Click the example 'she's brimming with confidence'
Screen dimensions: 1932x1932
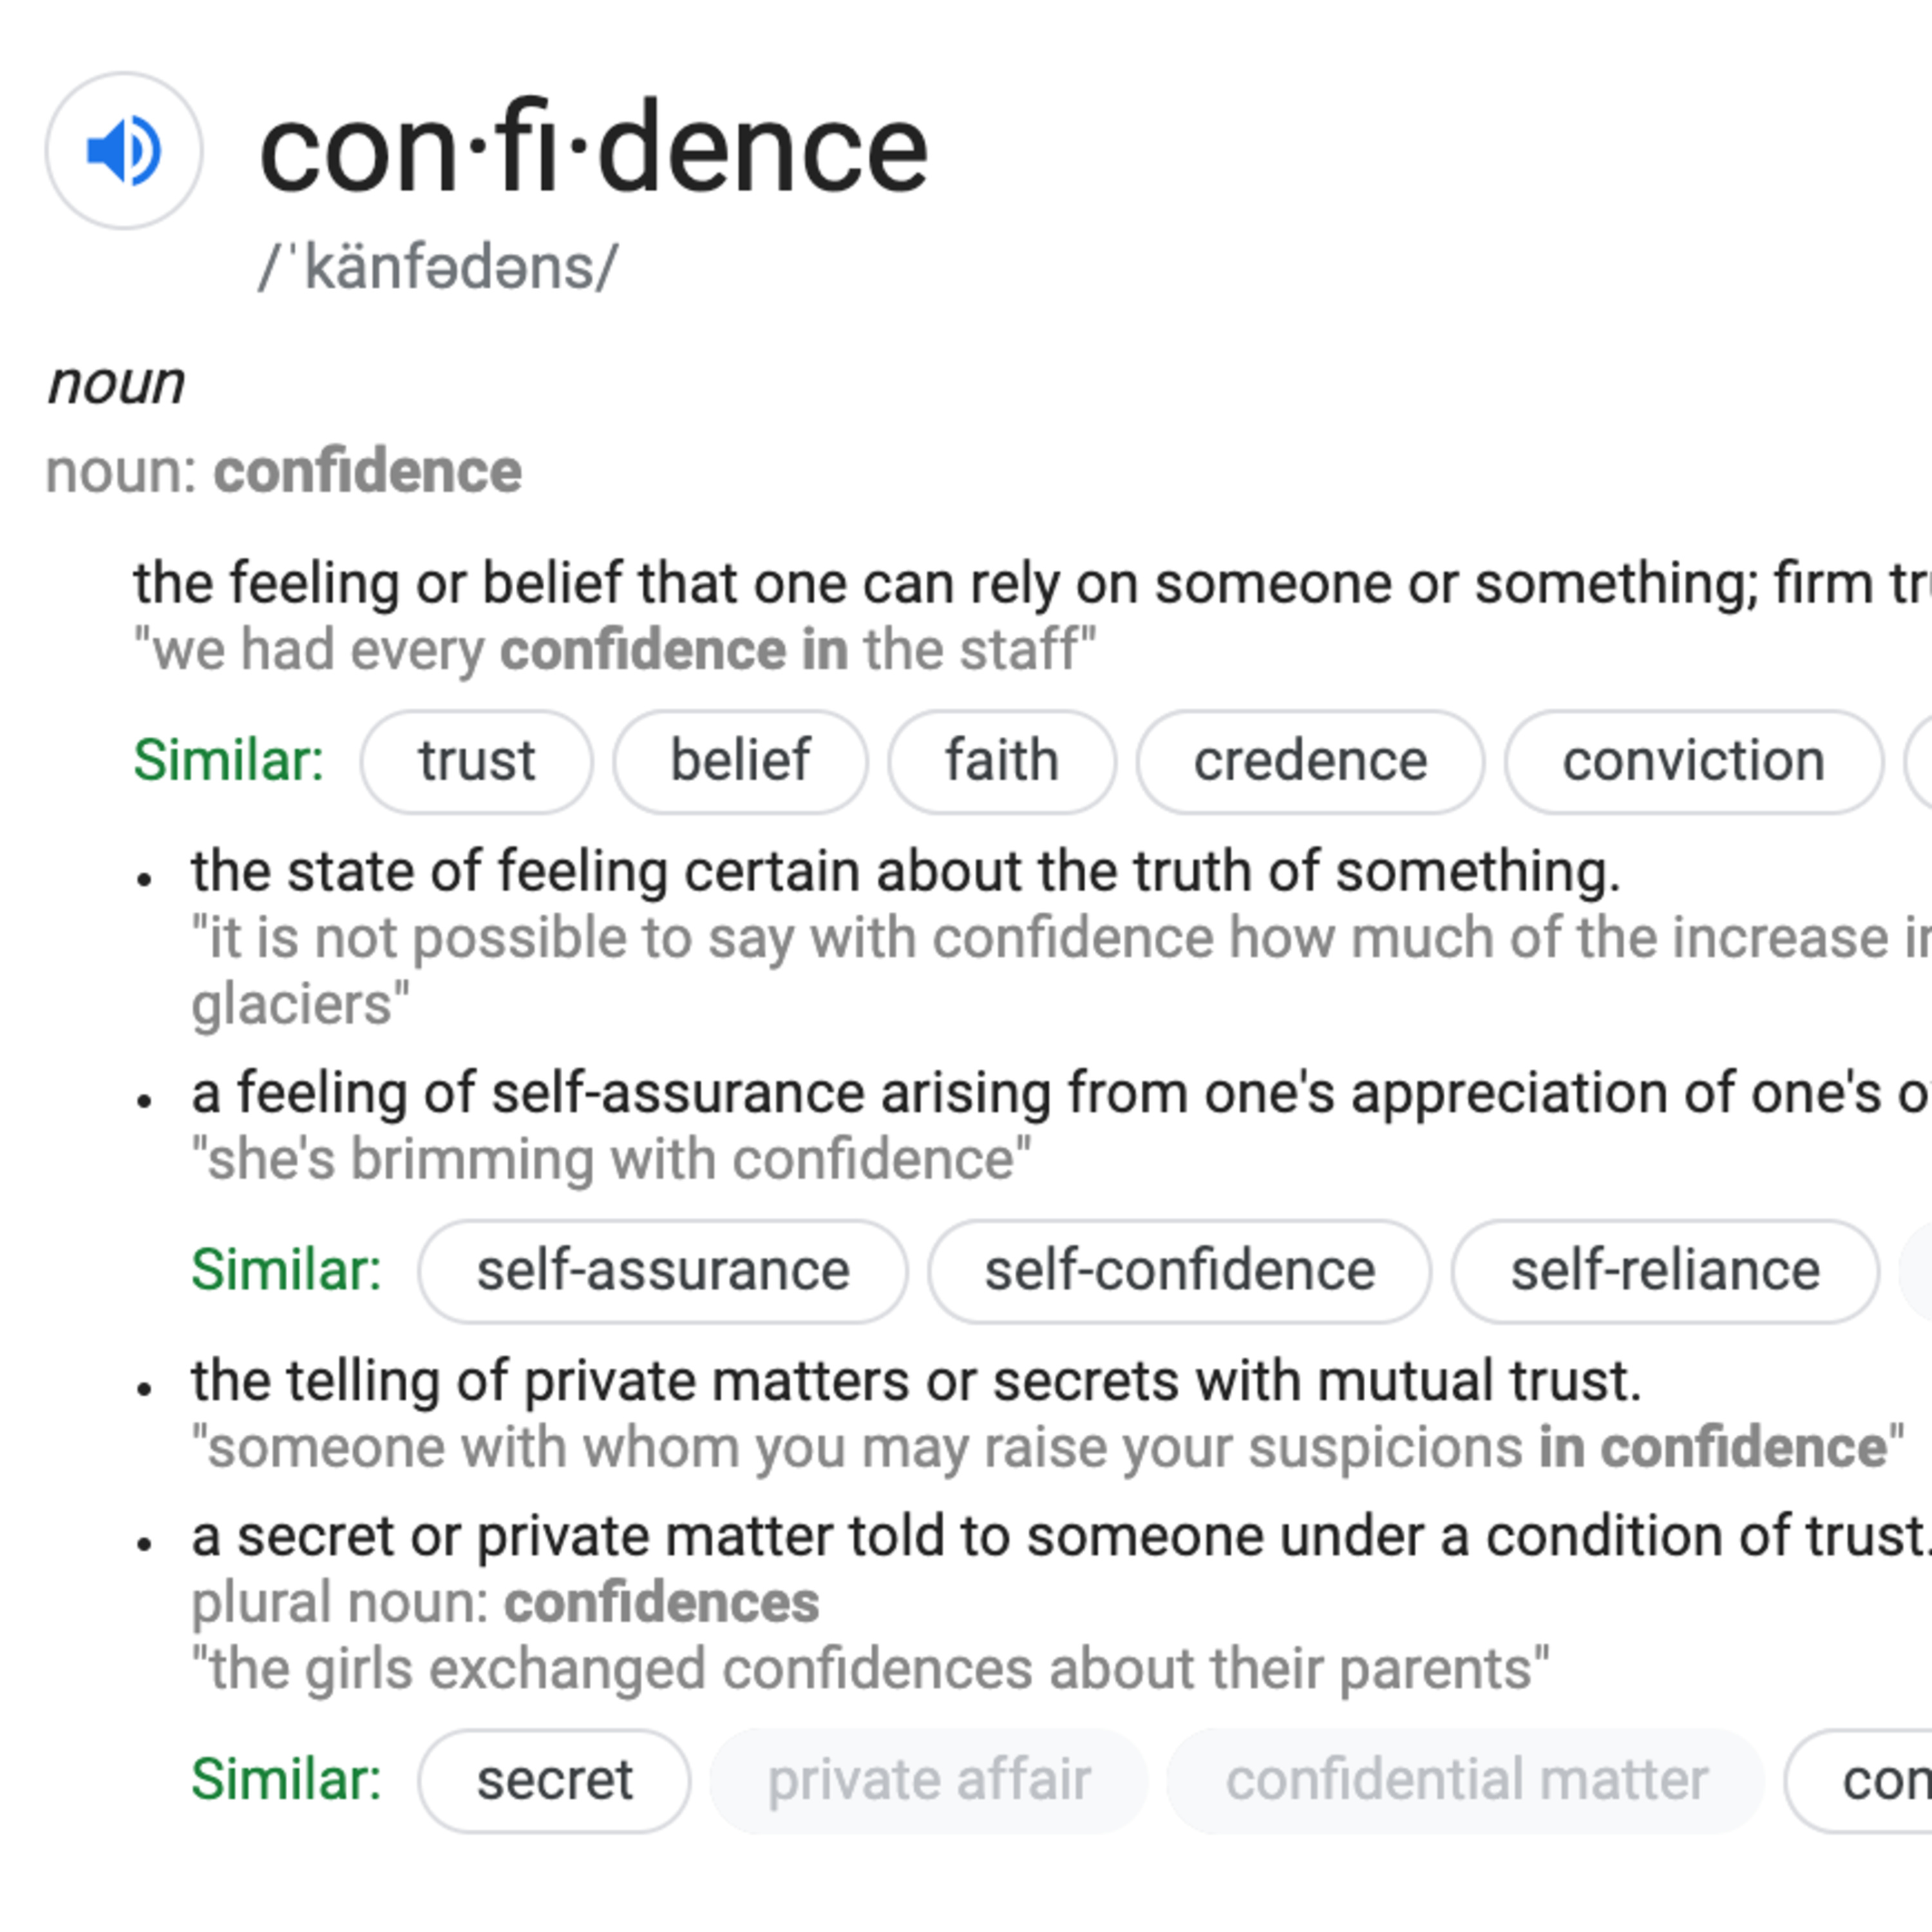tap(611, 1159)
